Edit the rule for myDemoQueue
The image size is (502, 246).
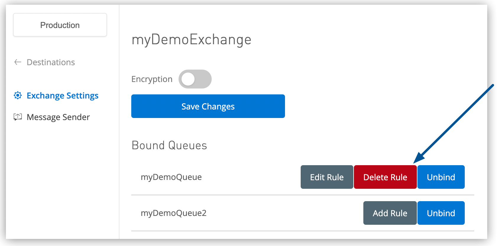327,177
